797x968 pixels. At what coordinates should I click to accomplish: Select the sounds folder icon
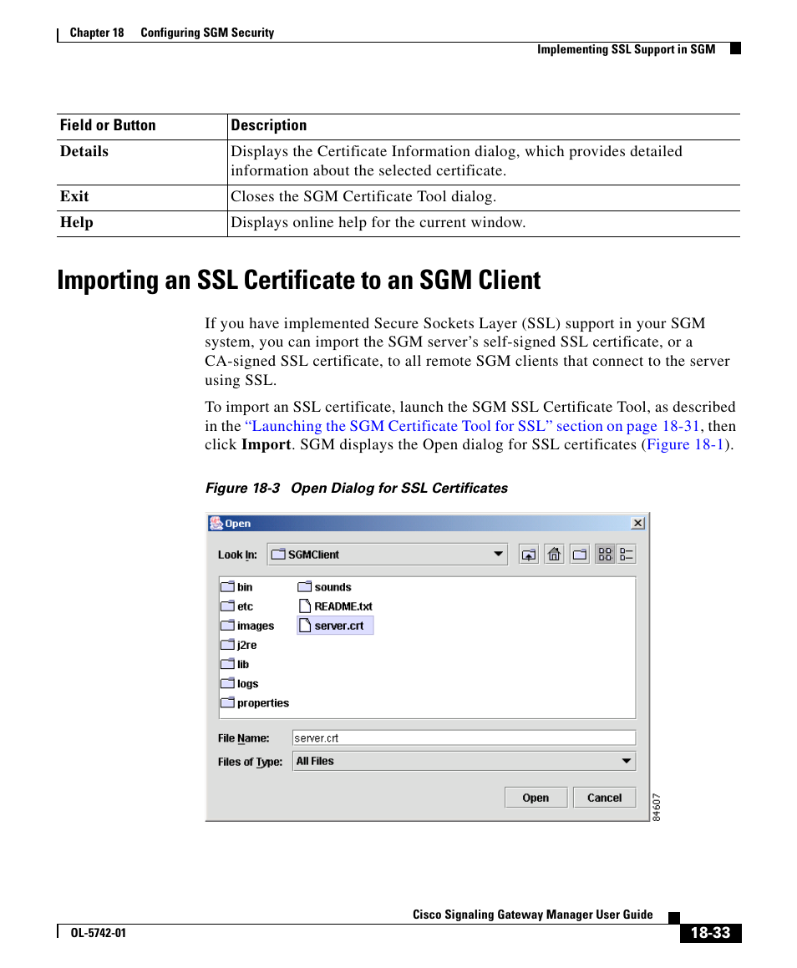coord(305,586)
